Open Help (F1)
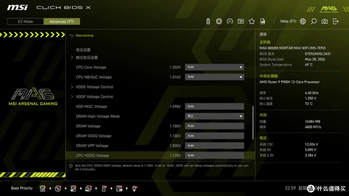Screen dimensions: 349x196 [288, 21]
